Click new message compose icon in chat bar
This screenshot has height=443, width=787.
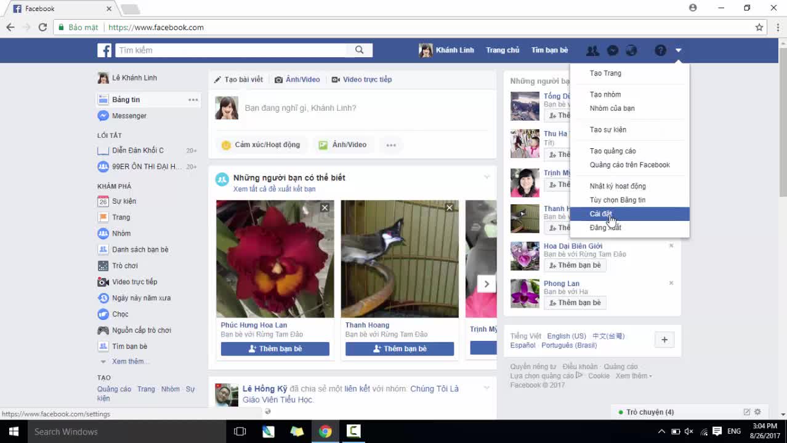pos(747,412)
